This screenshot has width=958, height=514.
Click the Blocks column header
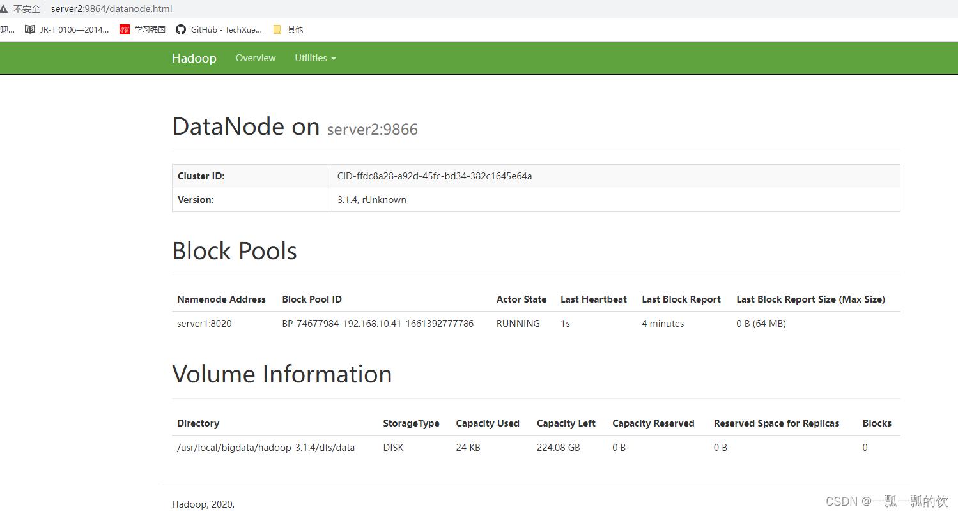(877, 423)
